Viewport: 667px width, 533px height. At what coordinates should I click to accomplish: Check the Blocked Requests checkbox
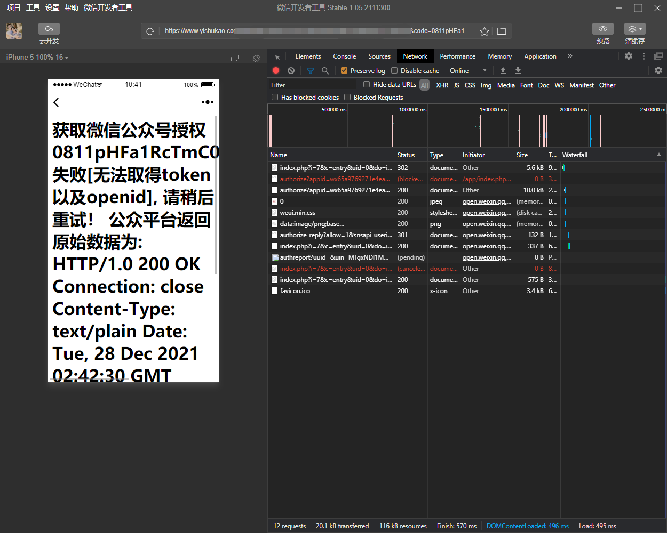(347, 97)
